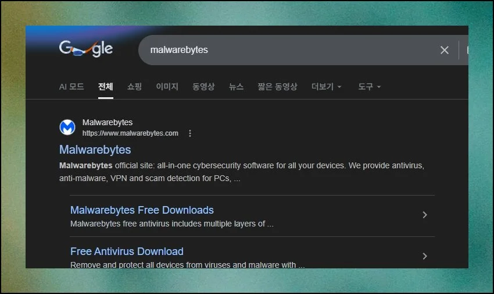This screenshot has width=494, height=294.
Task: Open the 쇼핑 tab
Action: (134, 87)
